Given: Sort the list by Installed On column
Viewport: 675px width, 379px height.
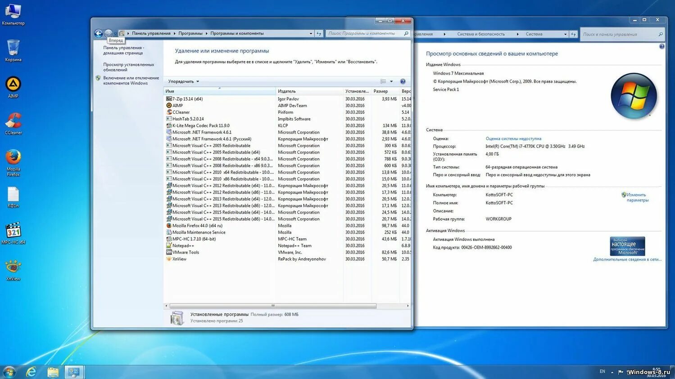Looking at the screenshot, I should 357,91.
